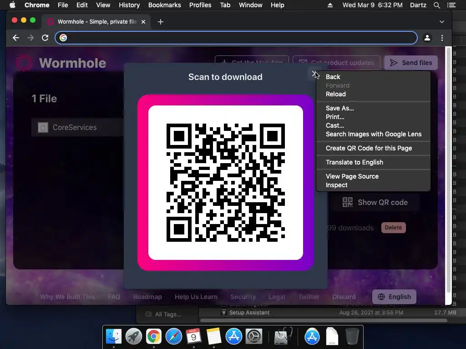Image resolution: width=466 pixels, height=349 pixels.
Task: Select Save As... in context menu
Action: point(373,108)
